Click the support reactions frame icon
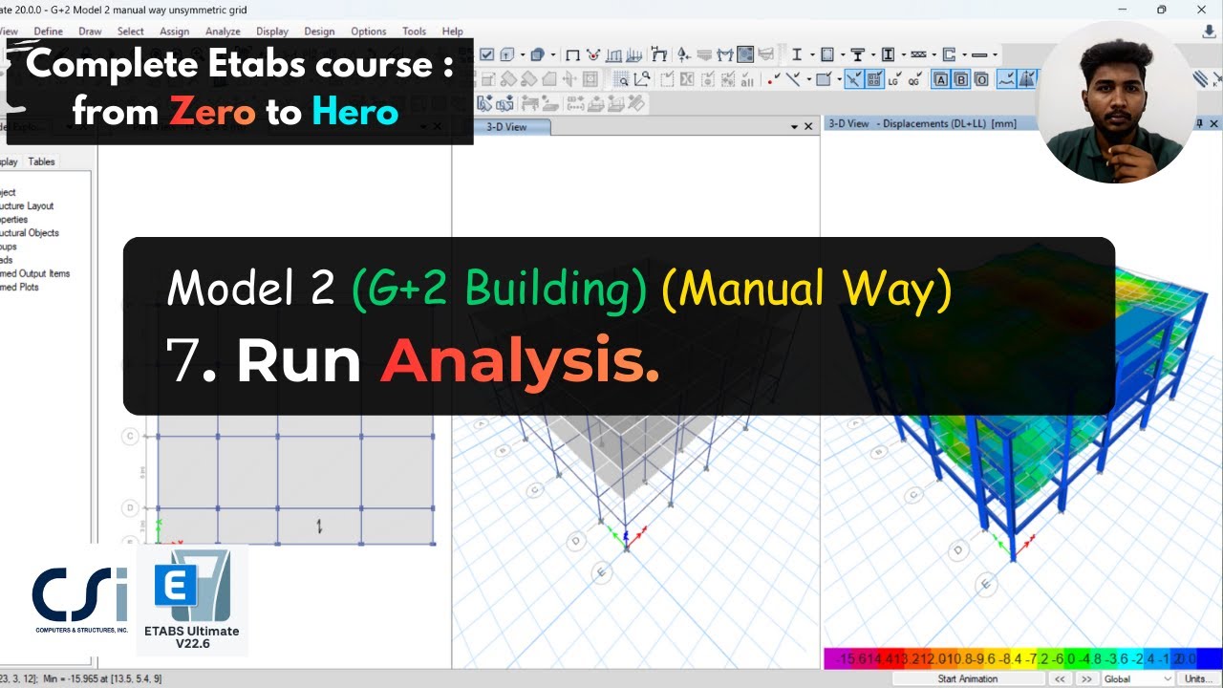 point(659,54)
